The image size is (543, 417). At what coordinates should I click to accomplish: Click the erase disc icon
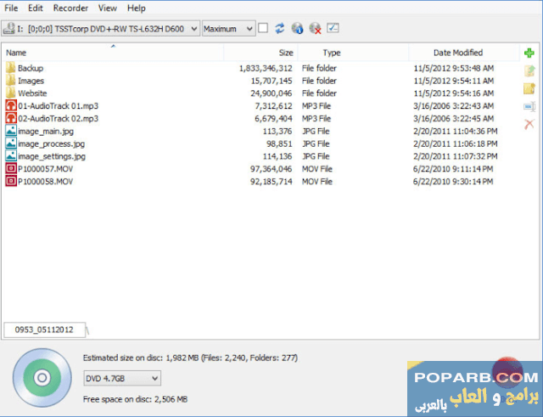pos(315,28)
